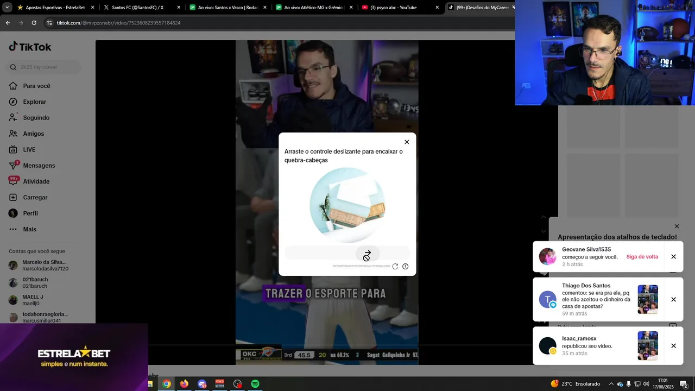Expand Mais options in sidebar
The image size is (695, 391).
point(23,229)
